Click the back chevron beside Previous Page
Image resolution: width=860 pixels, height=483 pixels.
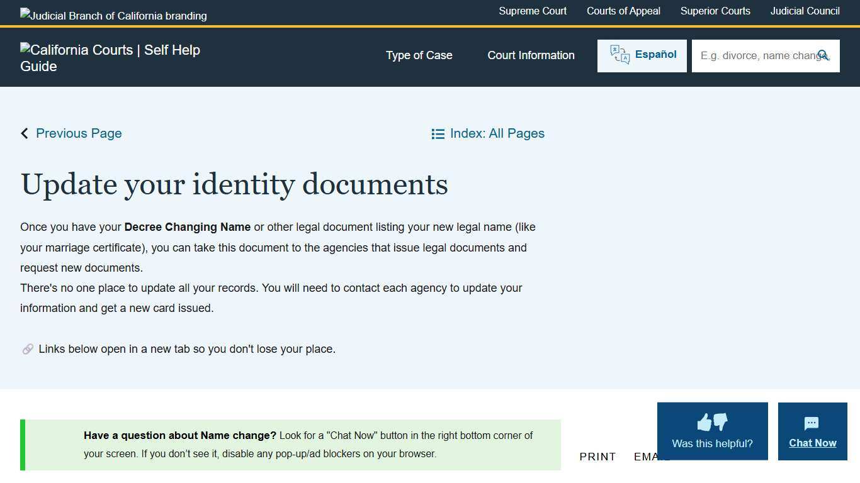tap(24, 133)
